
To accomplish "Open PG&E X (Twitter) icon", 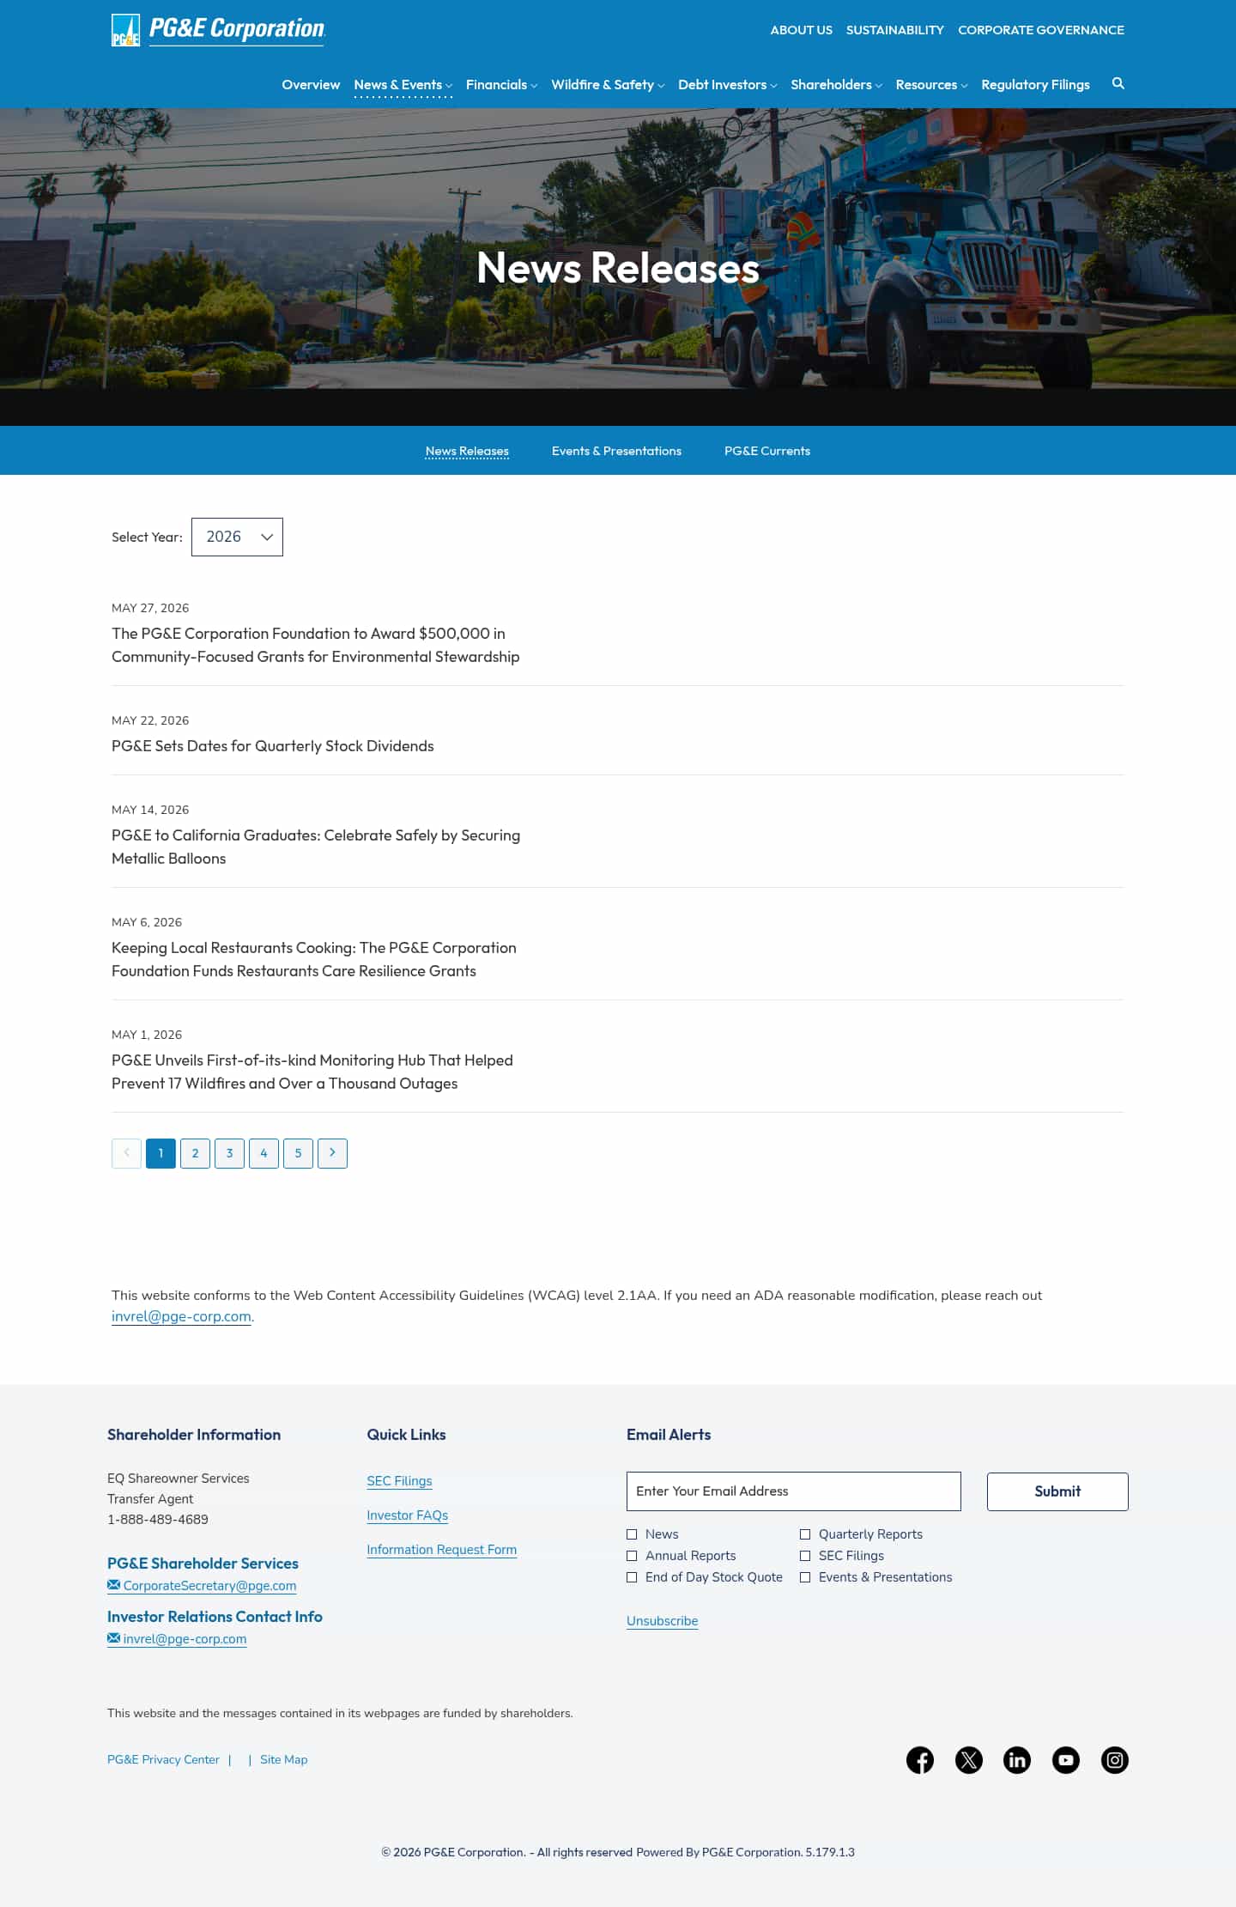I will 969,1760.
